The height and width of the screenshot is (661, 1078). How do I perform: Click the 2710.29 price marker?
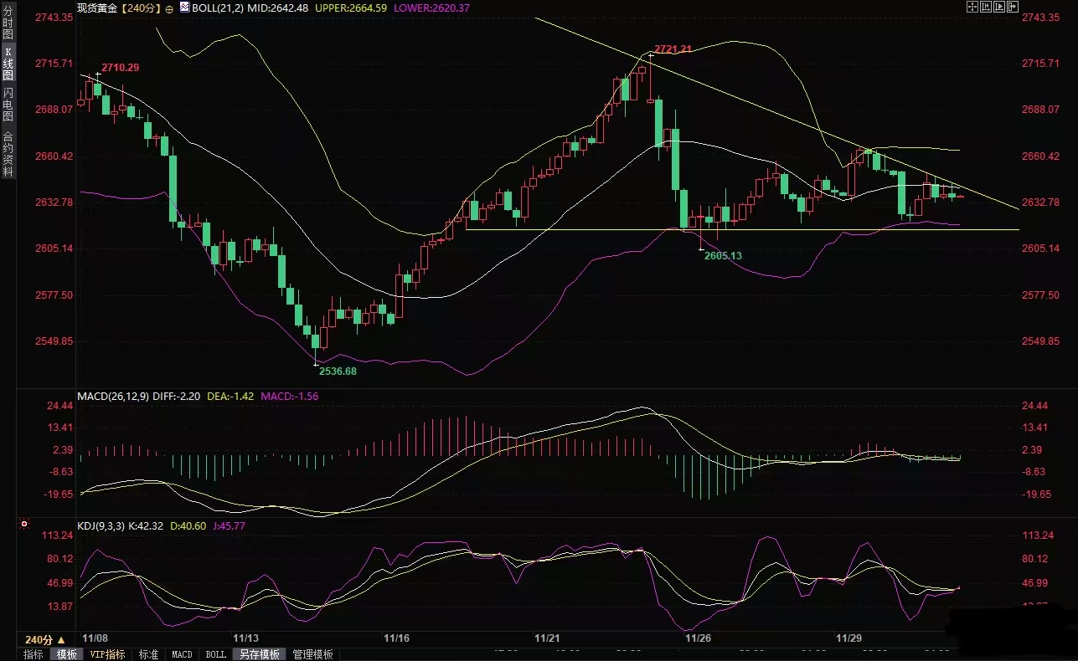coord(120,67)
